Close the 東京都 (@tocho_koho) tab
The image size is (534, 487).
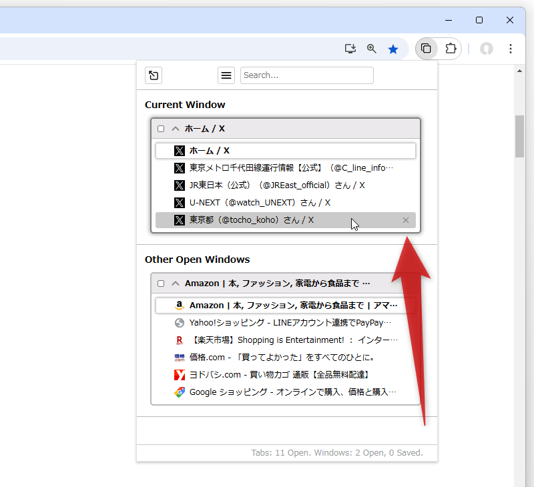tap(406, 220)
